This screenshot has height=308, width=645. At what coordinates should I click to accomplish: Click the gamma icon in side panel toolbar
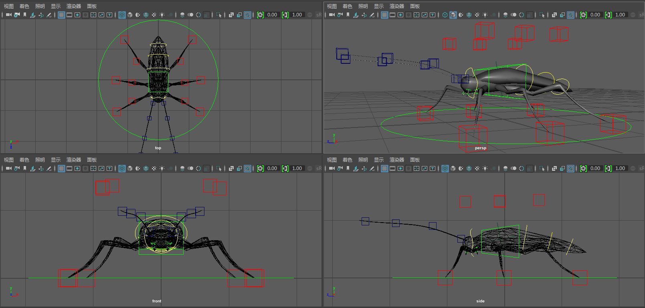coord(608,168)
